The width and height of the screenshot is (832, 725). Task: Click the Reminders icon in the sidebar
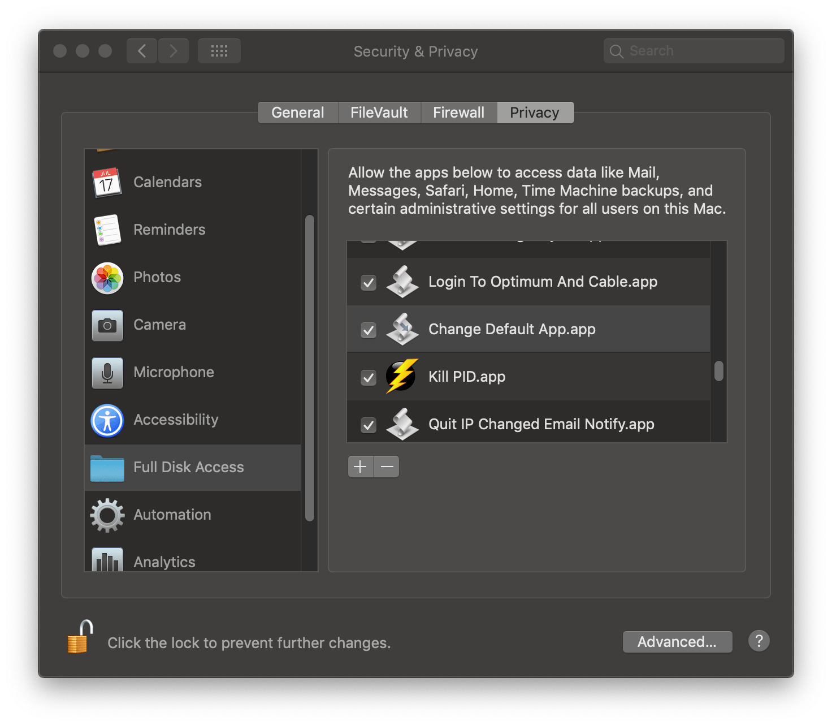click(107, 230)
